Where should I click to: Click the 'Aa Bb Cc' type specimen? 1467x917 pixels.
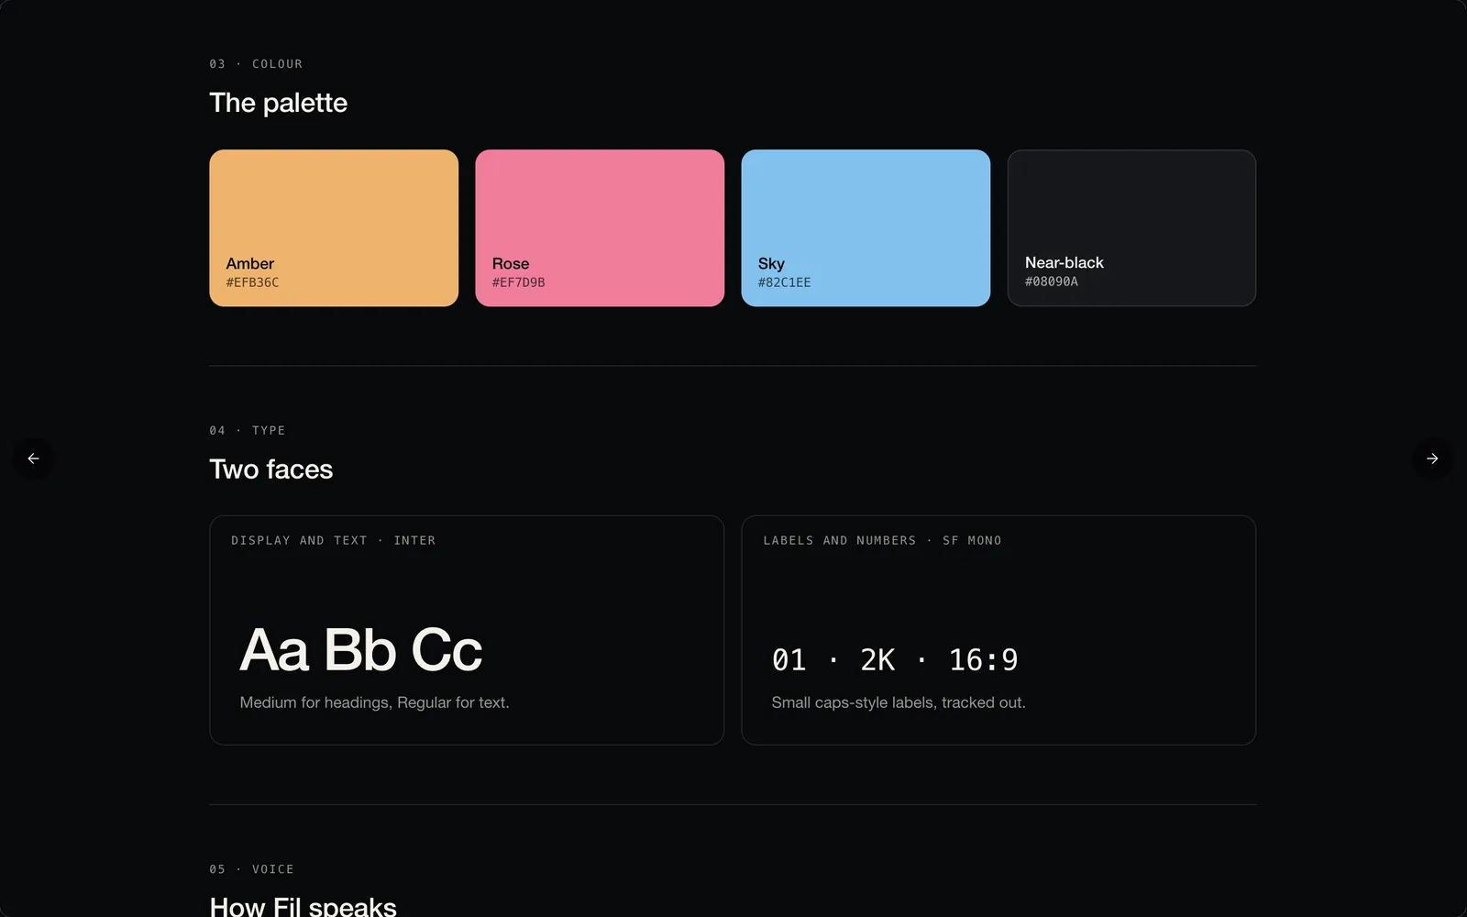click(x=360, y=650)
